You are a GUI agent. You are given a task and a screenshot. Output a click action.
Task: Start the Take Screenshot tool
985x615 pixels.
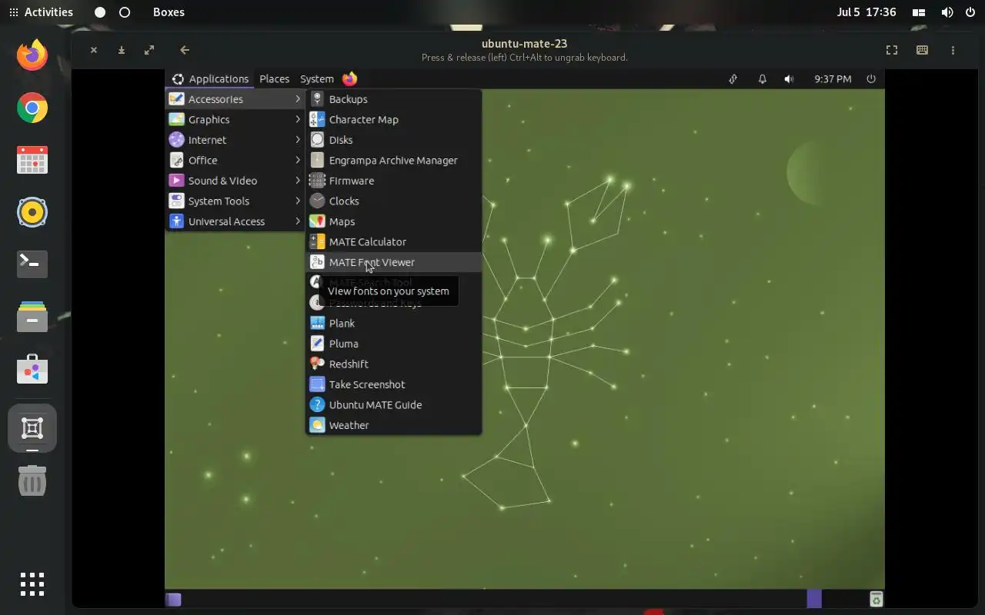pyautogui.click(x=394, y=384)
